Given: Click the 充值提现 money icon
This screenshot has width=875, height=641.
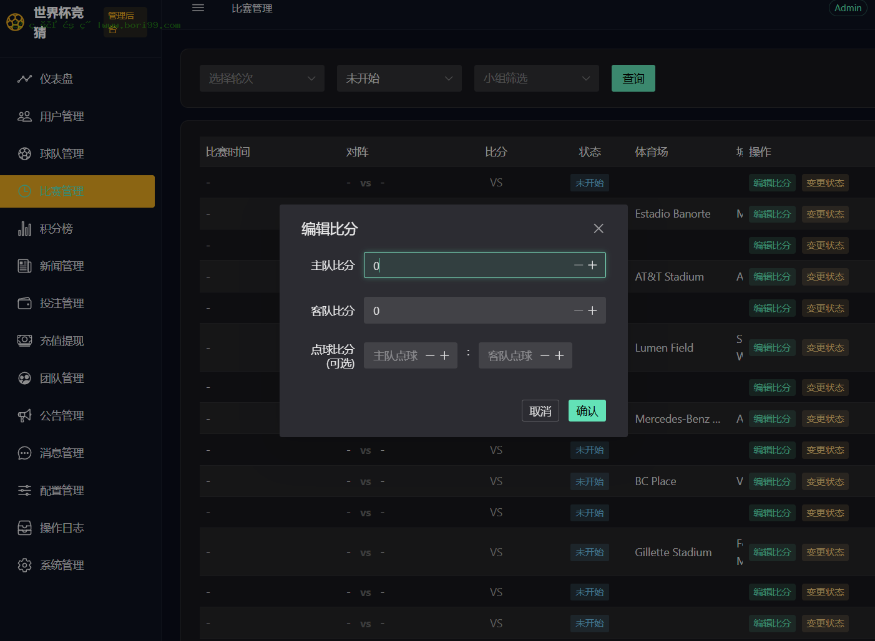Looking at the screenshot, I should point(24,341).
